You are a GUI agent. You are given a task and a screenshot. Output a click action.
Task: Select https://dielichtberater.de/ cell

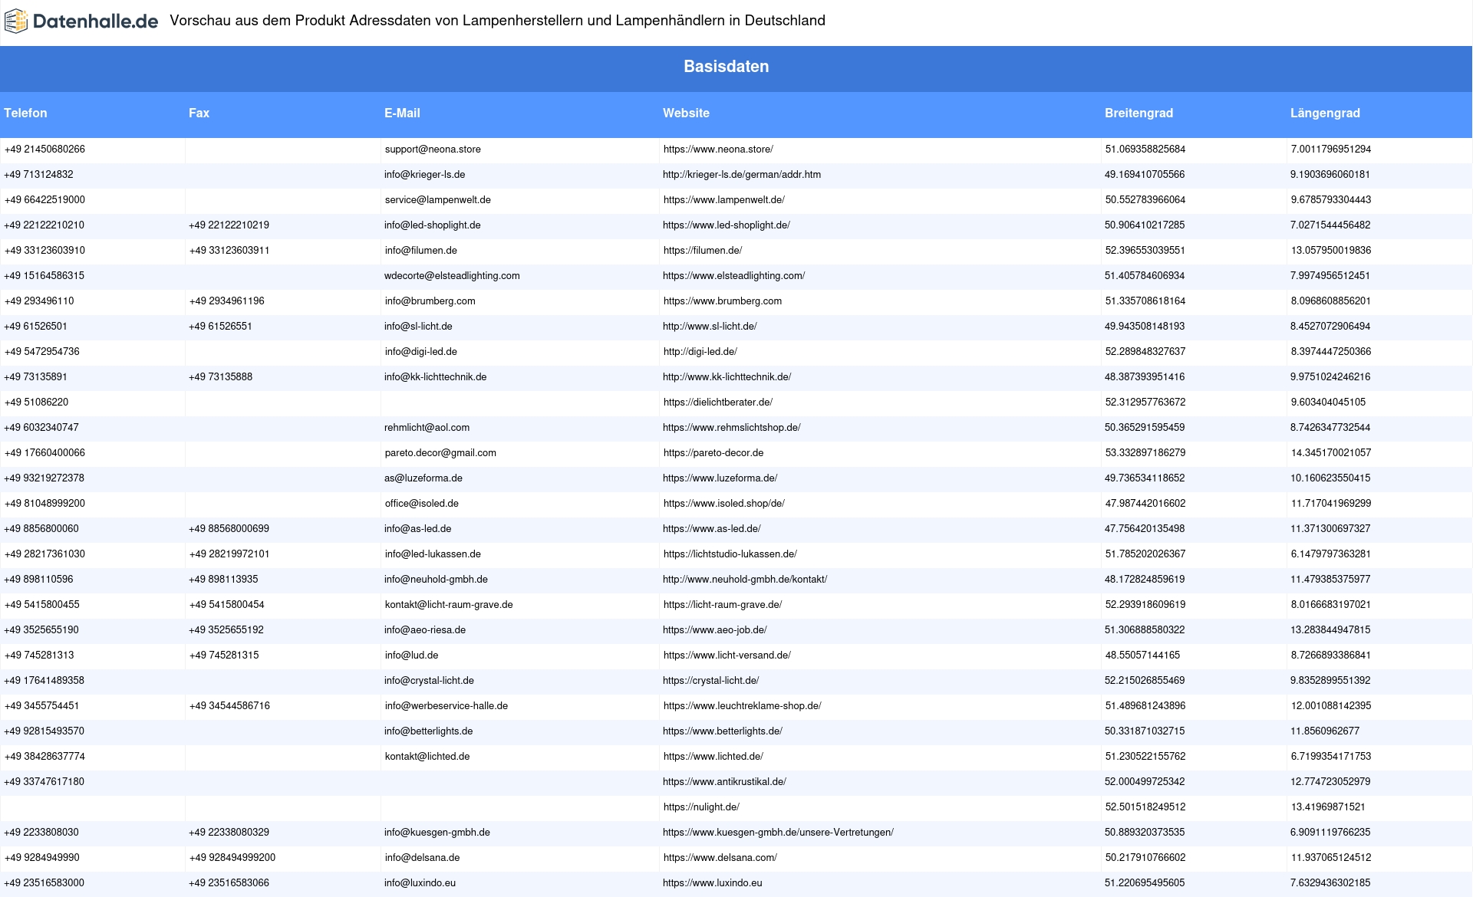click(x=718, y=402)
